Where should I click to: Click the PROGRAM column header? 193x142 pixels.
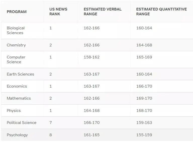17,12
